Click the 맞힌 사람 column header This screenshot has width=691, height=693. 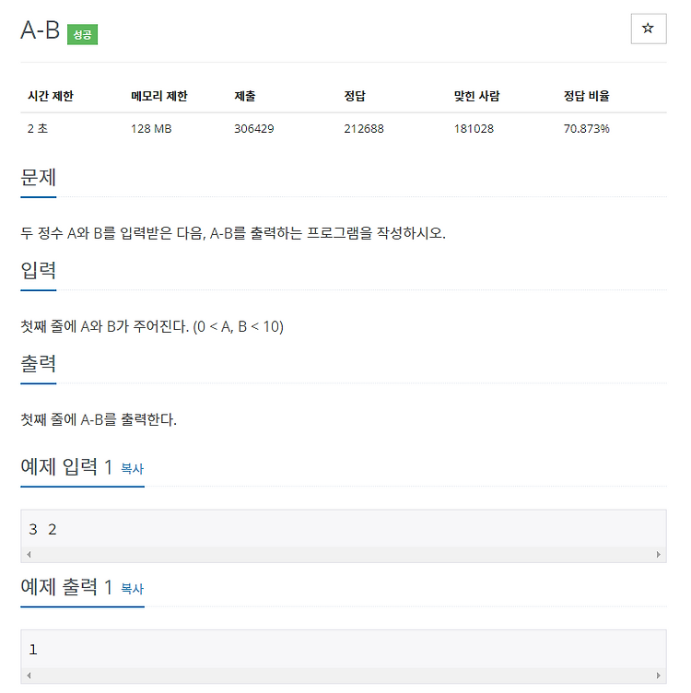(x=476, y=96)
